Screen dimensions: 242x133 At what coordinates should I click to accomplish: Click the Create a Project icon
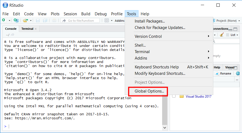pos(16,20)
